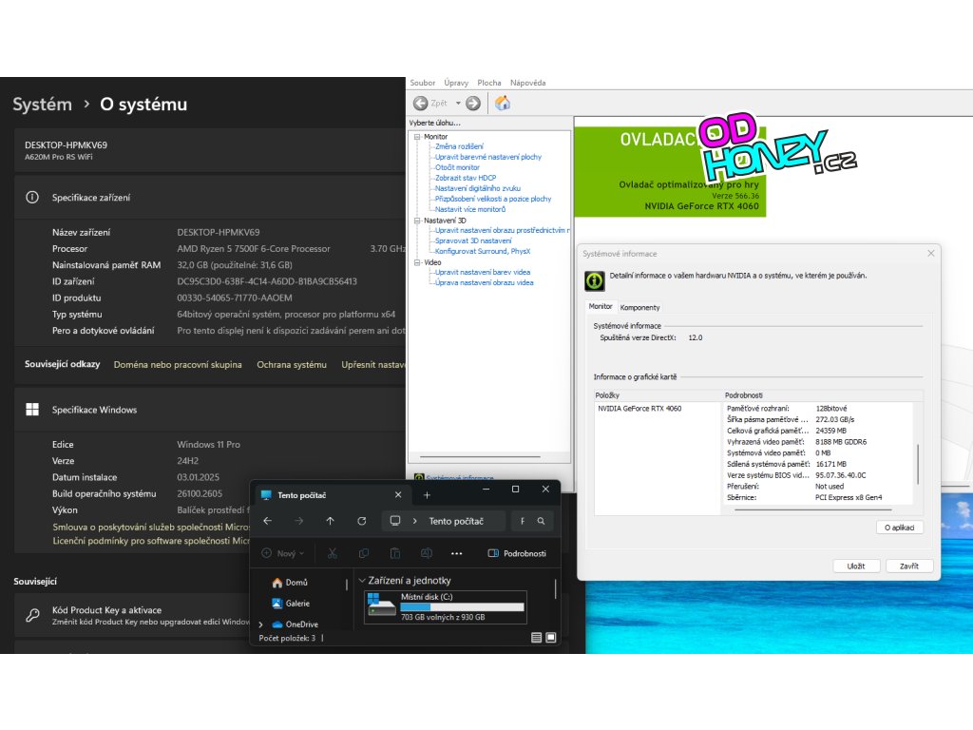Collapse Zařízení a jednotky group
Screen dimensions: 973x730
pos(362,581)
